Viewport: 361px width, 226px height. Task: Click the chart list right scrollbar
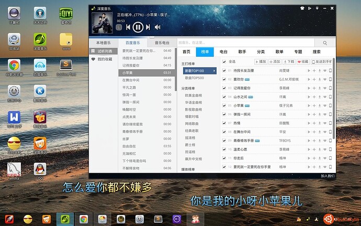334,98
